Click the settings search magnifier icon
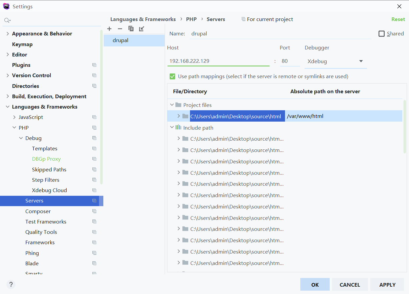This screenshot has height=294, width=409. (x=7, y=20)
